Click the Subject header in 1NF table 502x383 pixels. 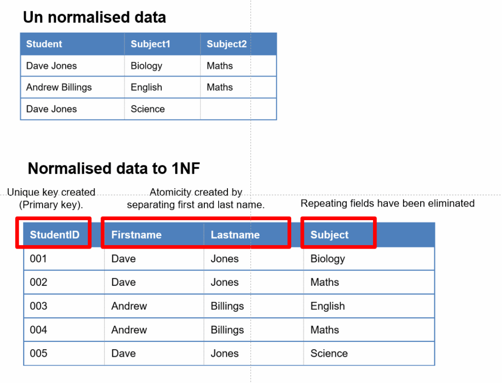329,235
